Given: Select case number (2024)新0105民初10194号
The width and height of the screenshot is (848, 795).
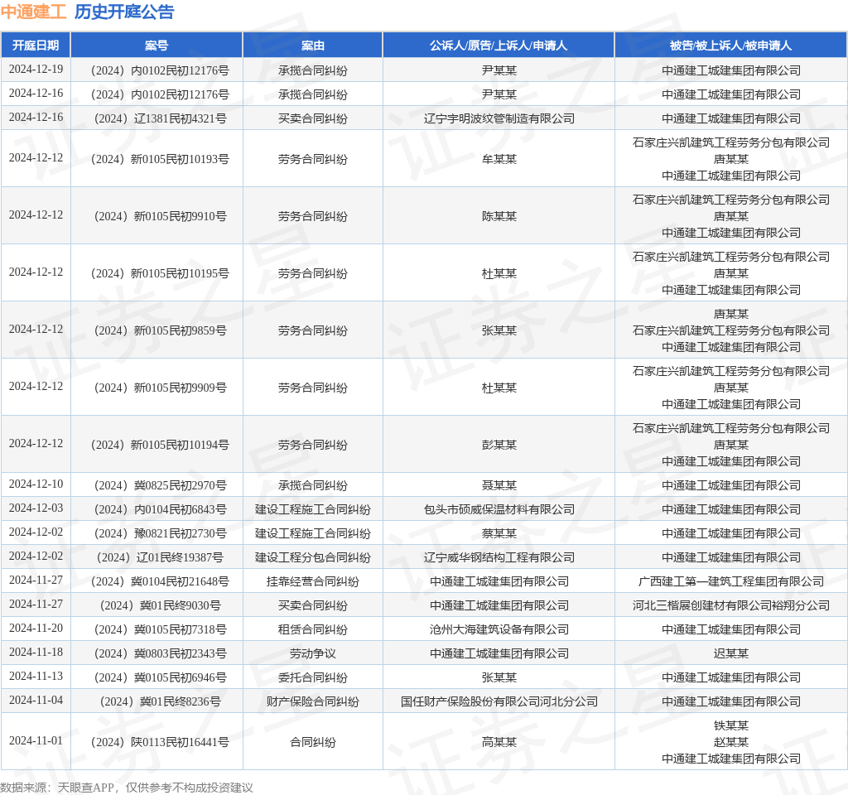Looking at the screenshot, I should (160, 445).
